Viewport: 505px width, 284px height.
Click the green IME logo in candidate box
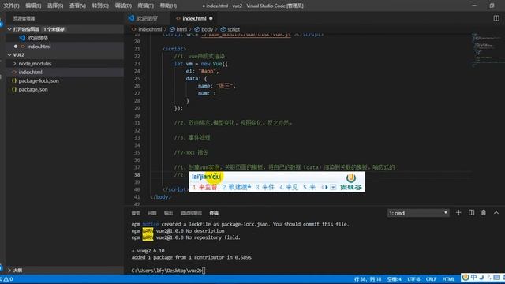coord(350,177)
